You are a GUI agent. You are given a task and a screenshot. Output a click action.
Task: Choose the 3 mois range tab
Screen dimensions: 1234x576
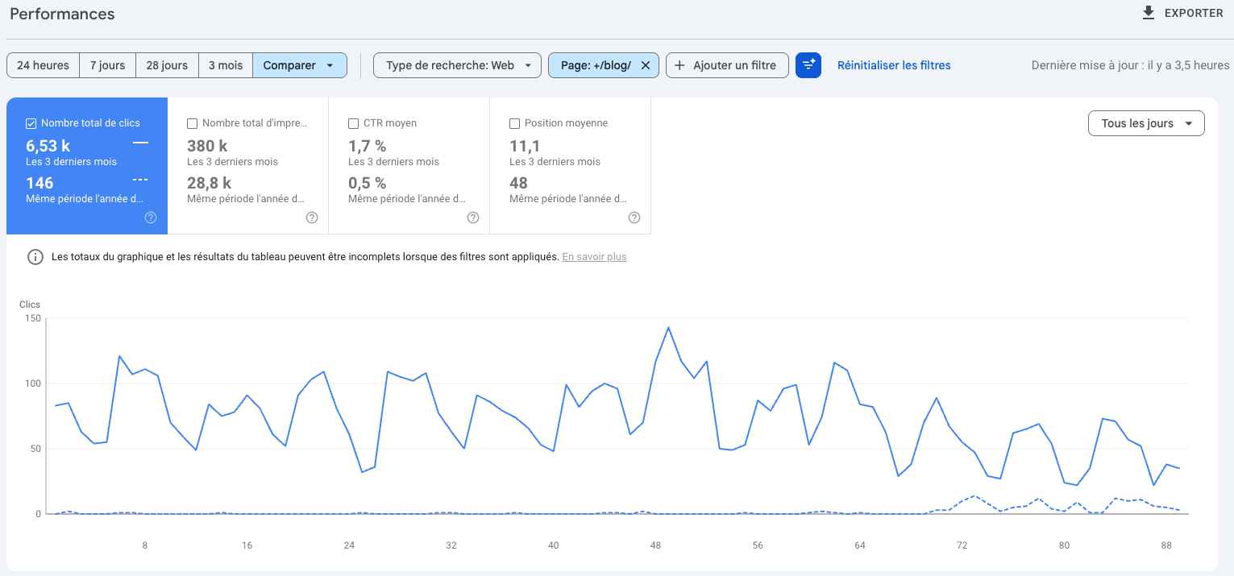pyautogui.click(x=226, y=65)
